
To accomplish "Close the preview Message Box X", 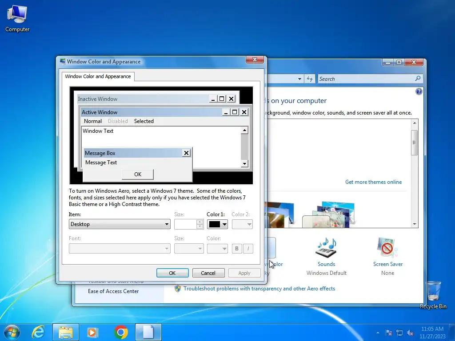I will tap(186, 153).
